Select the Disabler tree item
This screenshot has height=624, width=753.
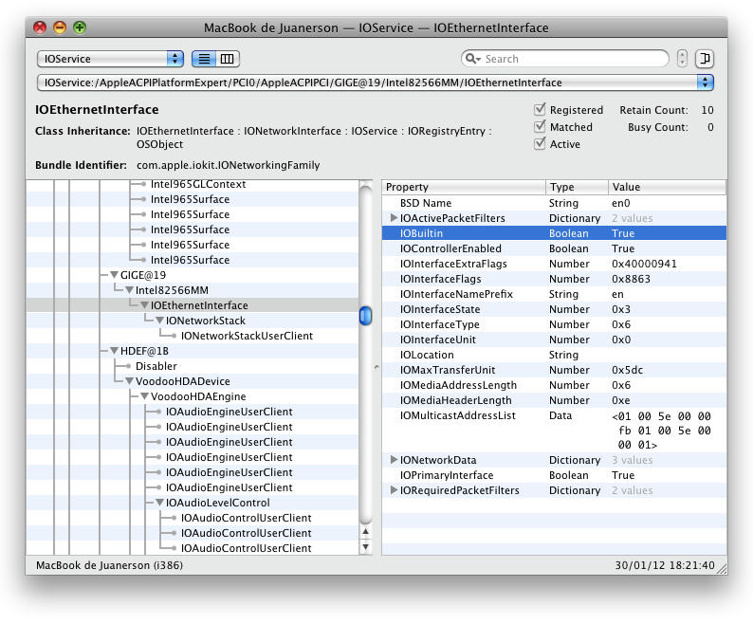click(x=156, y=366)
